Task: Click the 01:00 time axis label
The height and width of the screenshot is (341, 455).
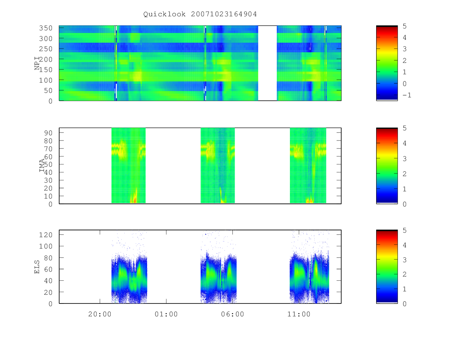Action: click(x=166, y=314)
